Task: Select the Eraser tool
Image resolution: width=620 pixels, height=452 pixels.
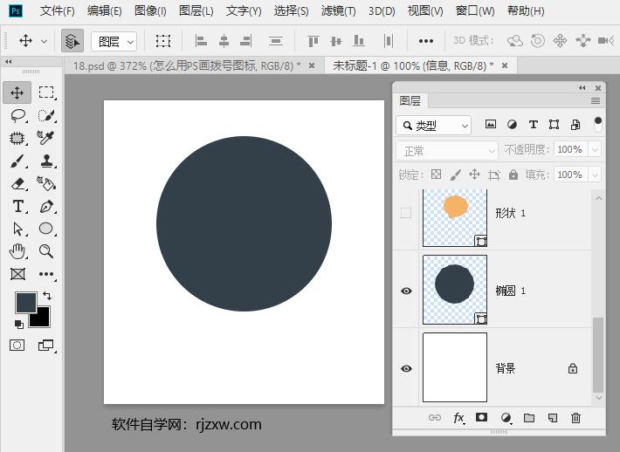Action: tap(17, 183)
